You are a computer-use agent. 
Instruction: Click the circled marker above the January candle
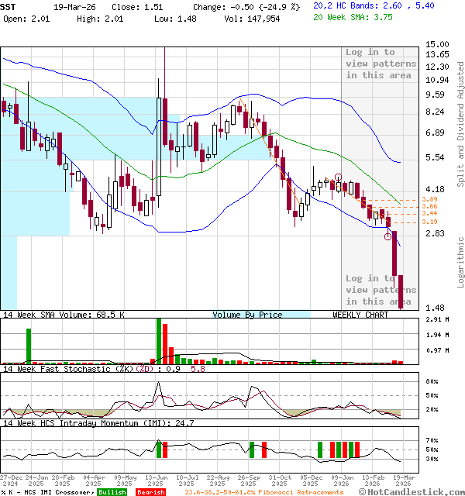pyautogui.click(x=338, y=177)
